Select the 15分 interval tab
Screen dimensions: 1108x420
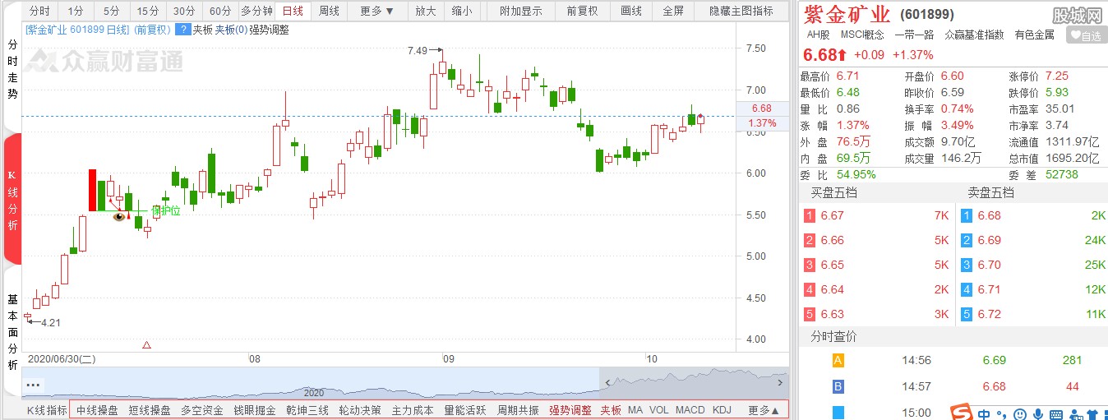click(x=148, y=12)
